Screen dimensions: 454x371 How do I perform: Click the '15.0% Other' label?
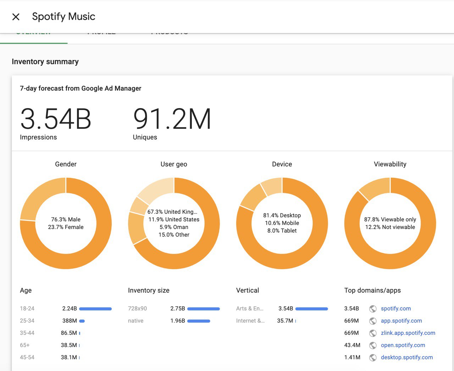coord(174,235)
